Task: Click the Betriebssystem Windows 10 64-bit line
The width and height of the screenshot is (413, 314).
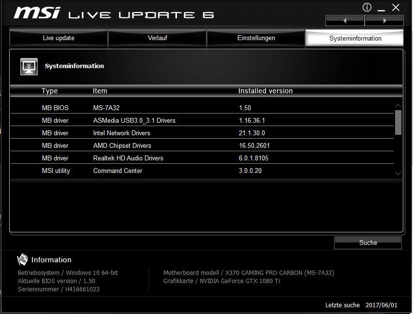Action: pyautogui.click(x=68, y=272)
